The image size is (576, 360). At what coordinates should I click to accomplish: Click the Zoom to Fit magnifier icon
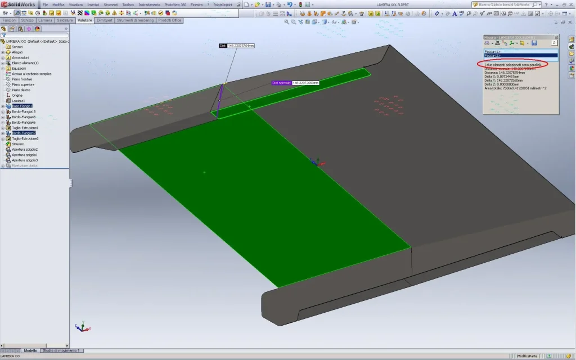point(286,22)
